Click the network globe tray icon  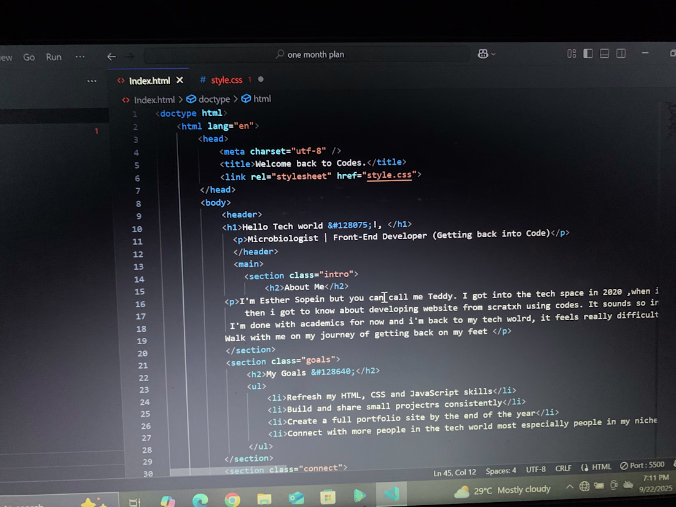click(x=584, y=486)
